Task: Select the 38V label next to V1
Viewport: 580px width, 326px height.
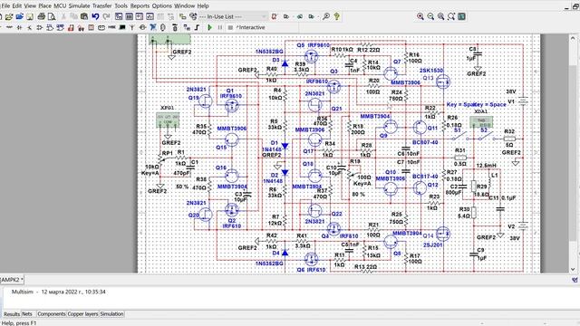Action: tap(511, 91)
